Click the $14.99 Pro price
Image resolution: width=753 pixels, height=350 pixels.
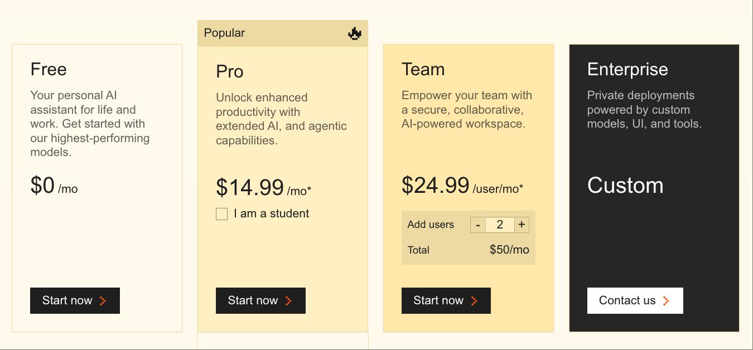coord(250,188)
